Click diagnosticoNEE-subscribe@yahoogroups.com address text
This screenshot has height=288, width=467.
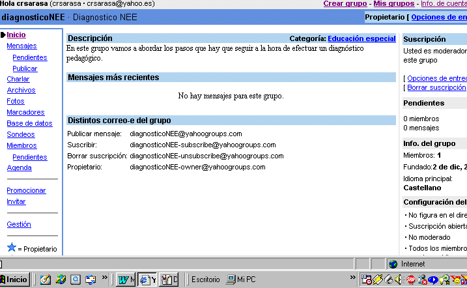203,145
